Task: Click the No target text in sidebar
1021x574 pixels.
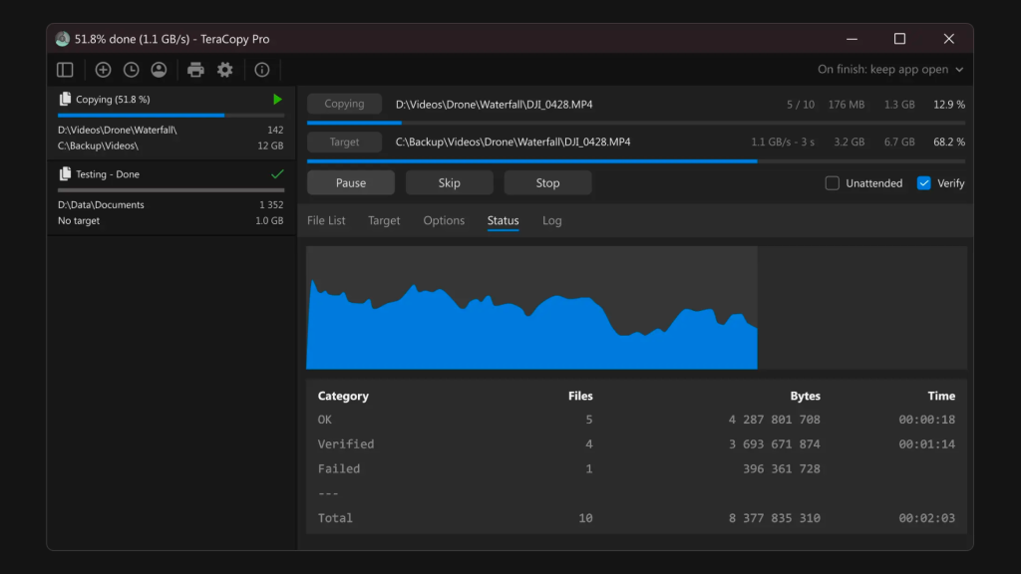Action: (79, 220)
